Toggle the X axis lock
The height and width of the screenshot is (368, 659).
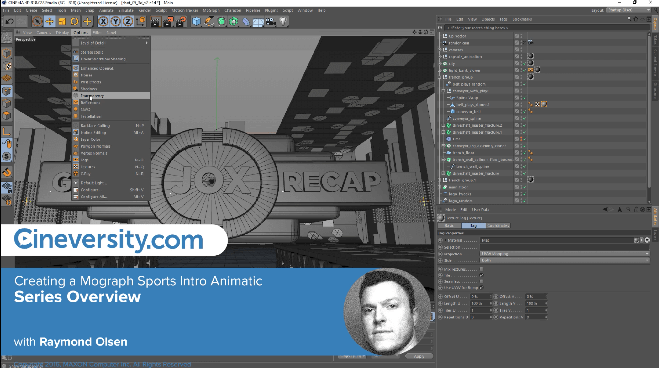pos(103,22)
